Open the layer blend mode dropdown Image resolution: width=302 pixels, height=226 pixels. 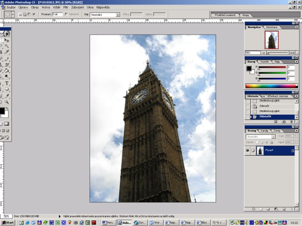click(261, 136)
